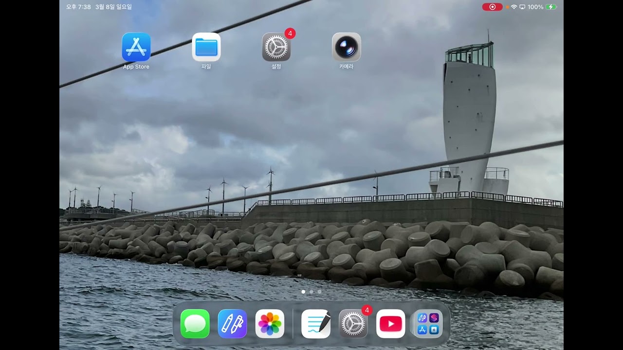Tap the date 3월 8일 일요일

tap(113, 7)
